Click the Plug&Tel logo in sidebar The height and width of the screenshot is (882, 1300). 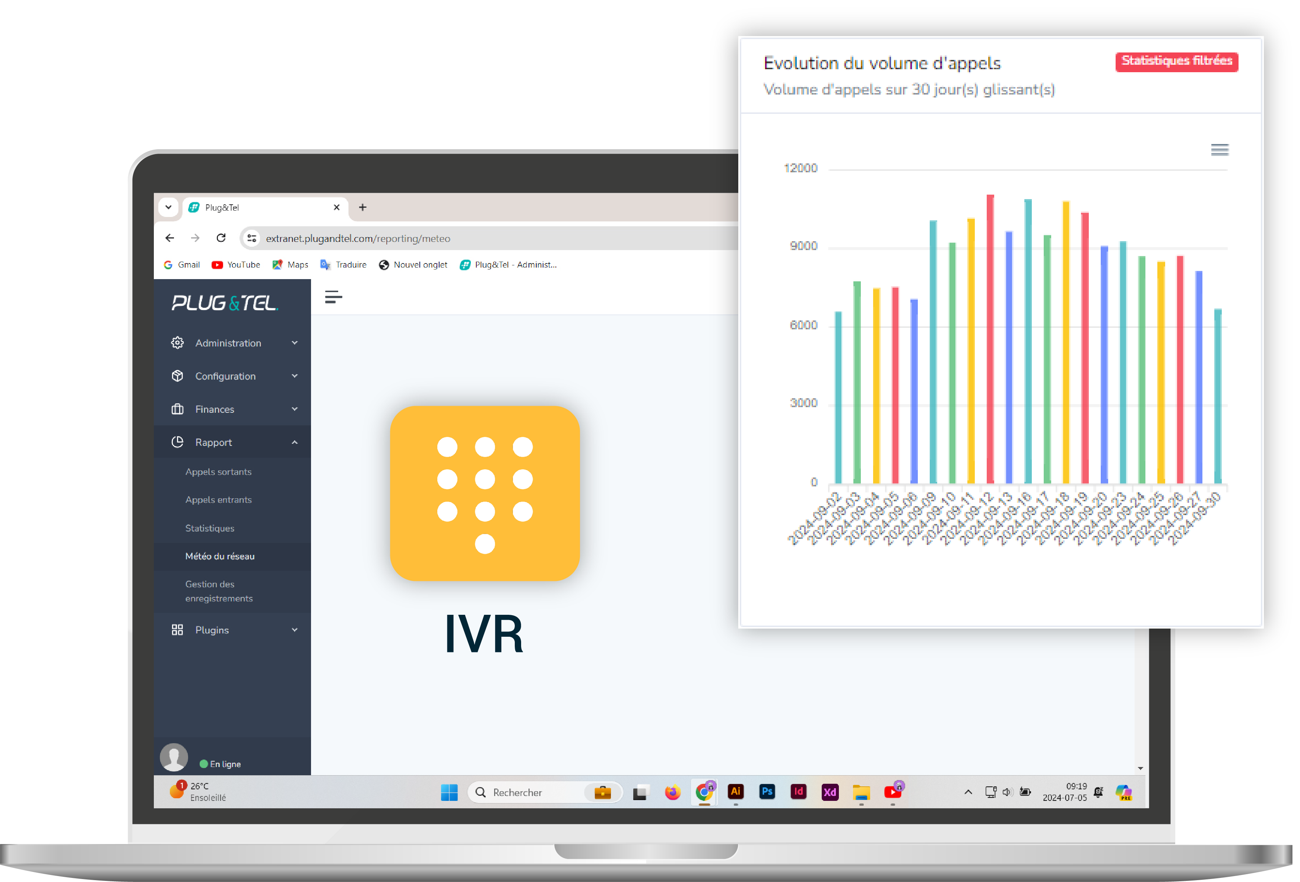224,303
